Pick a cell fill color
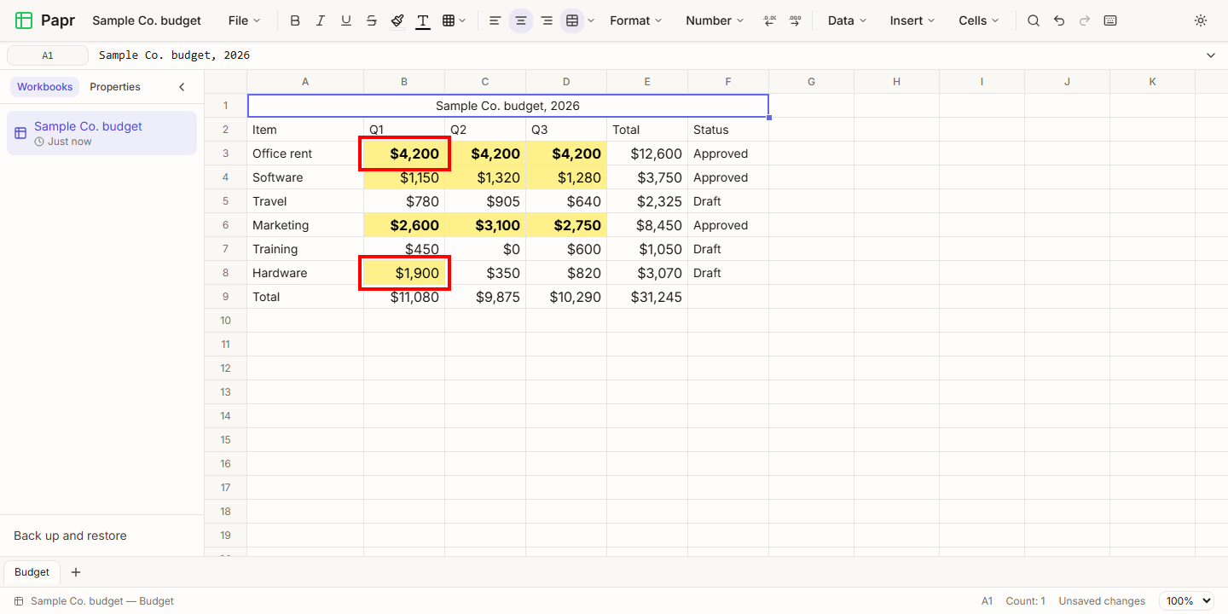 pos(397,20)
